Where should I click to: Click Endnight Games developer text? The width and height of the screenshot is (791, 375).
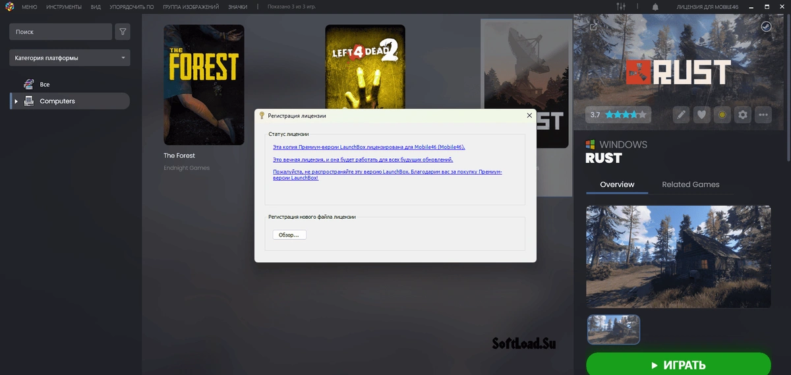[187, 168]
